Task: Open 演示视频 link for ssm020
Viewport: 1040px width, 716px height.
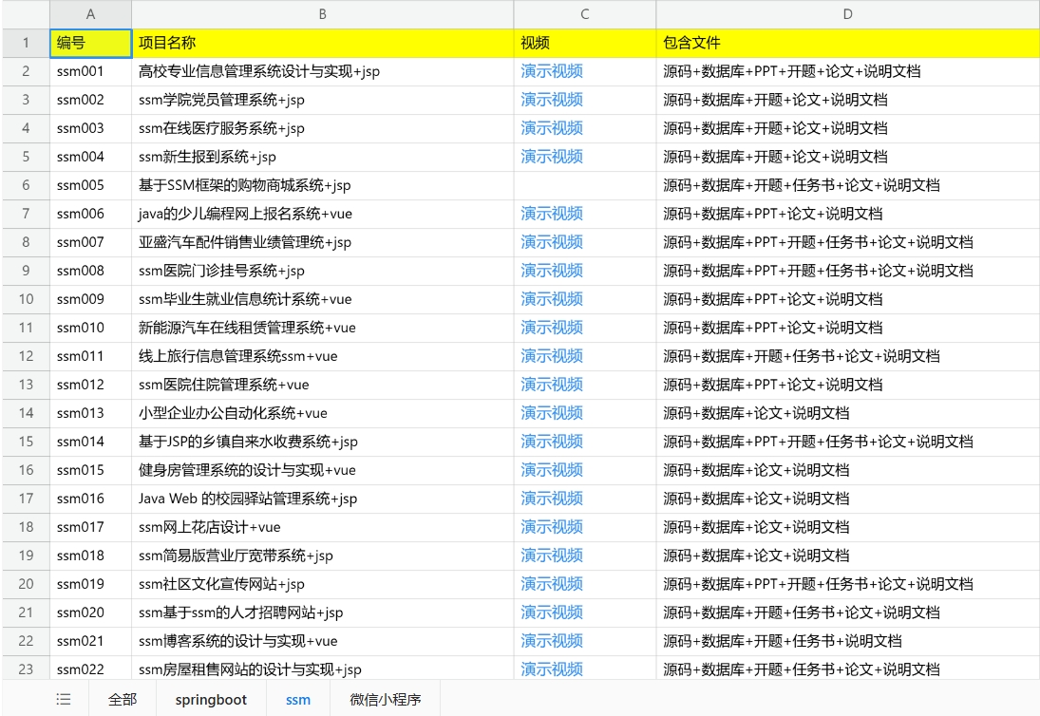Action: tap(552, 612)
